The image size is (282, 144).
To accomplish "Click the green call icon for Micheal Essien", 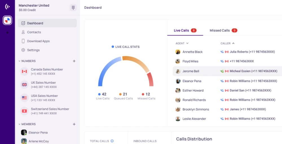I will click(222, 71).
